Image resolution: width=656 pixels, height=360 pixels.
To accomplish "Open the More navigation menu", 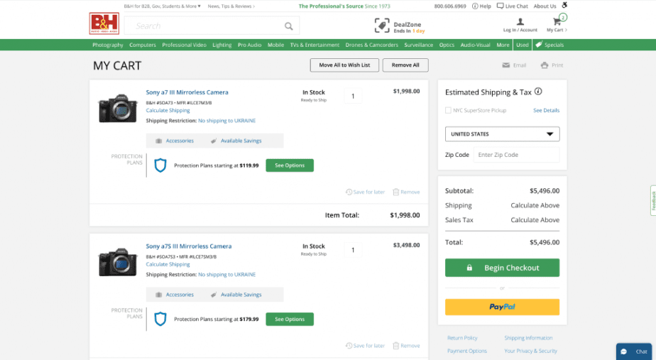I will (x=503, y=45).
